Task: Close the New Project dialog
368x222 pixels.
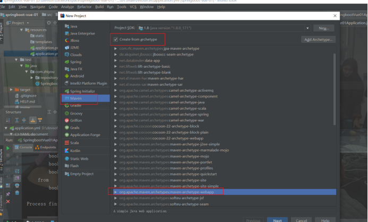Action: [335, 16]
